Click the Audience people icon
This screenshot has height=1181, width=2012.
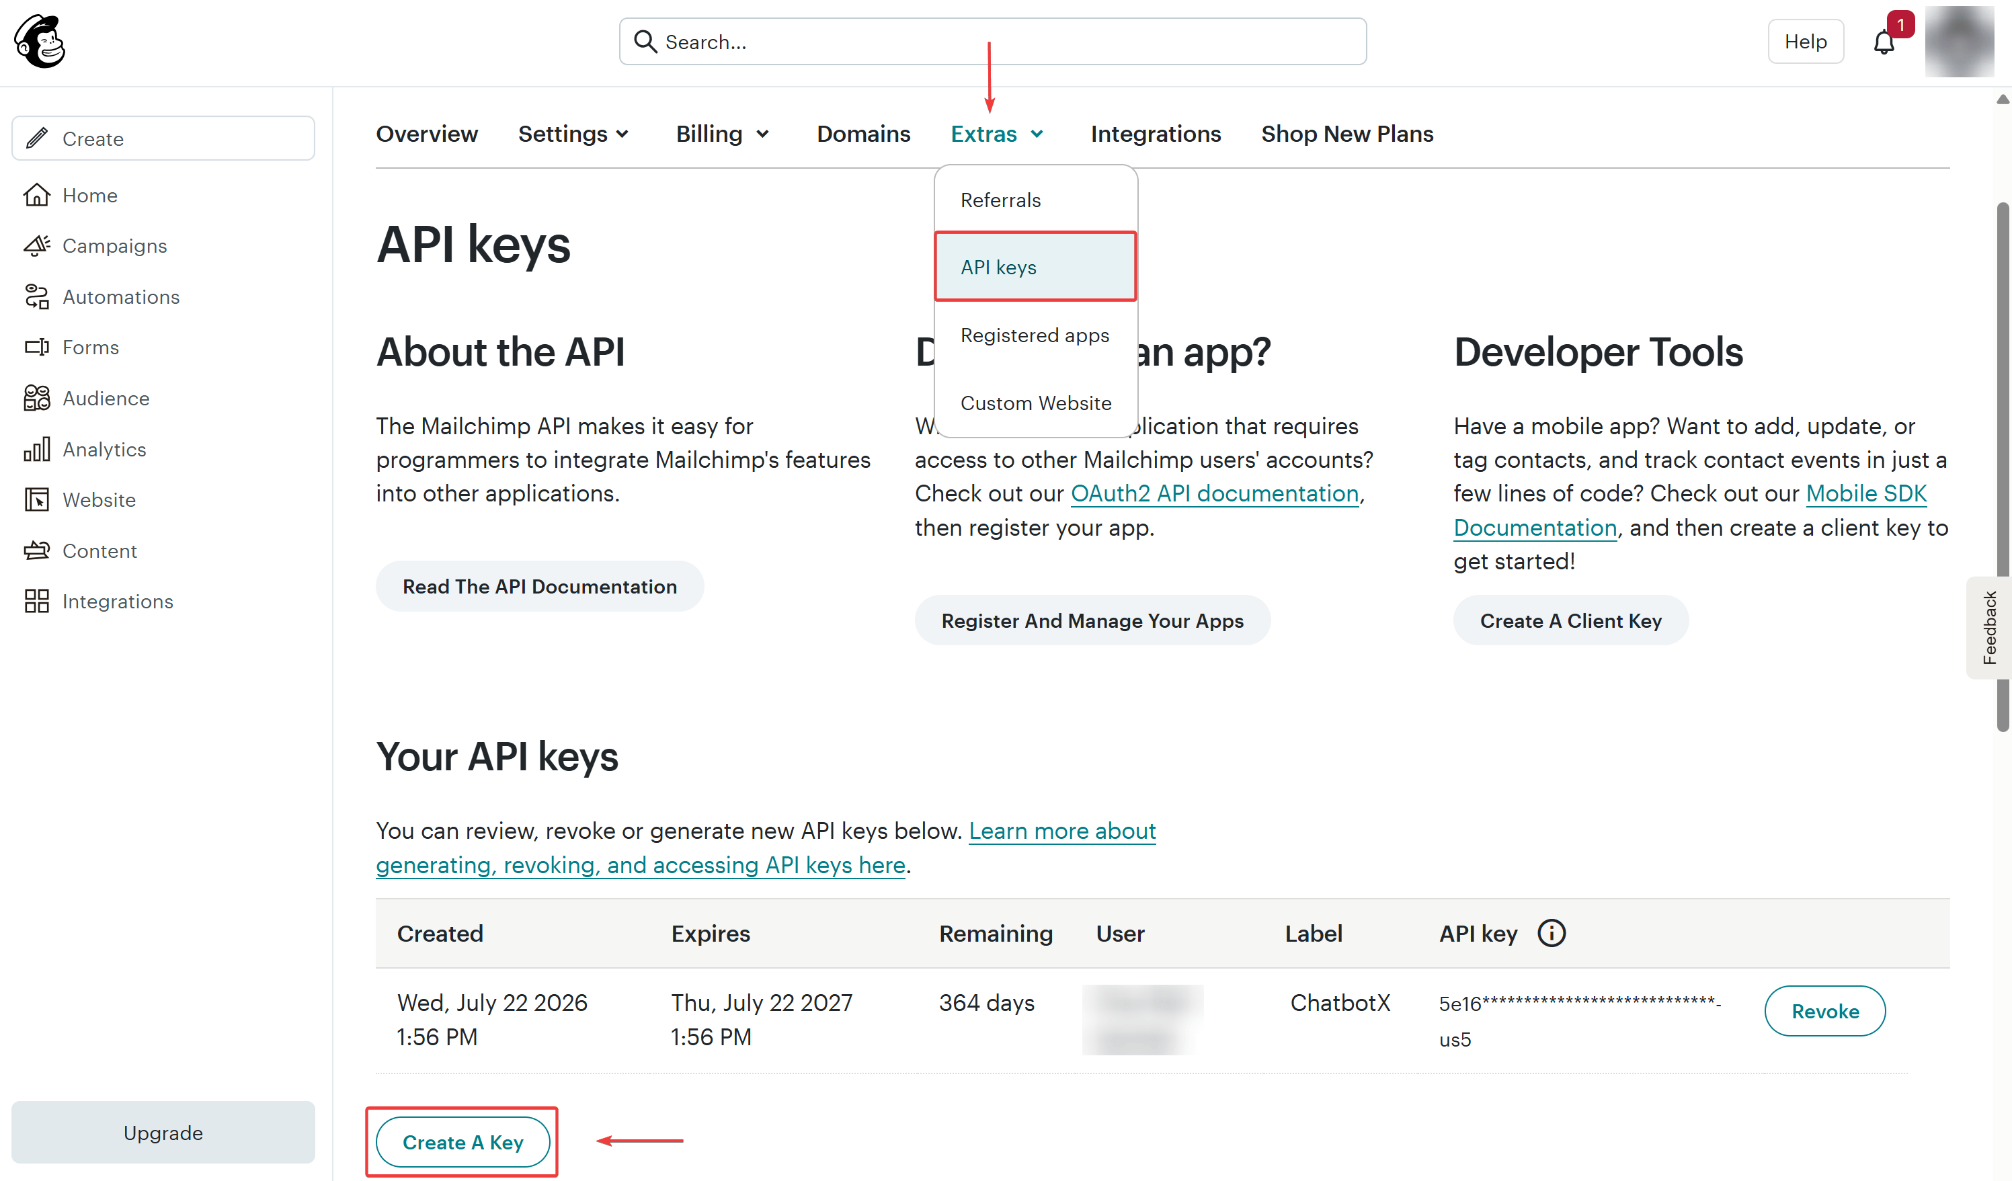pyautogui.click(x=37, y=398)
